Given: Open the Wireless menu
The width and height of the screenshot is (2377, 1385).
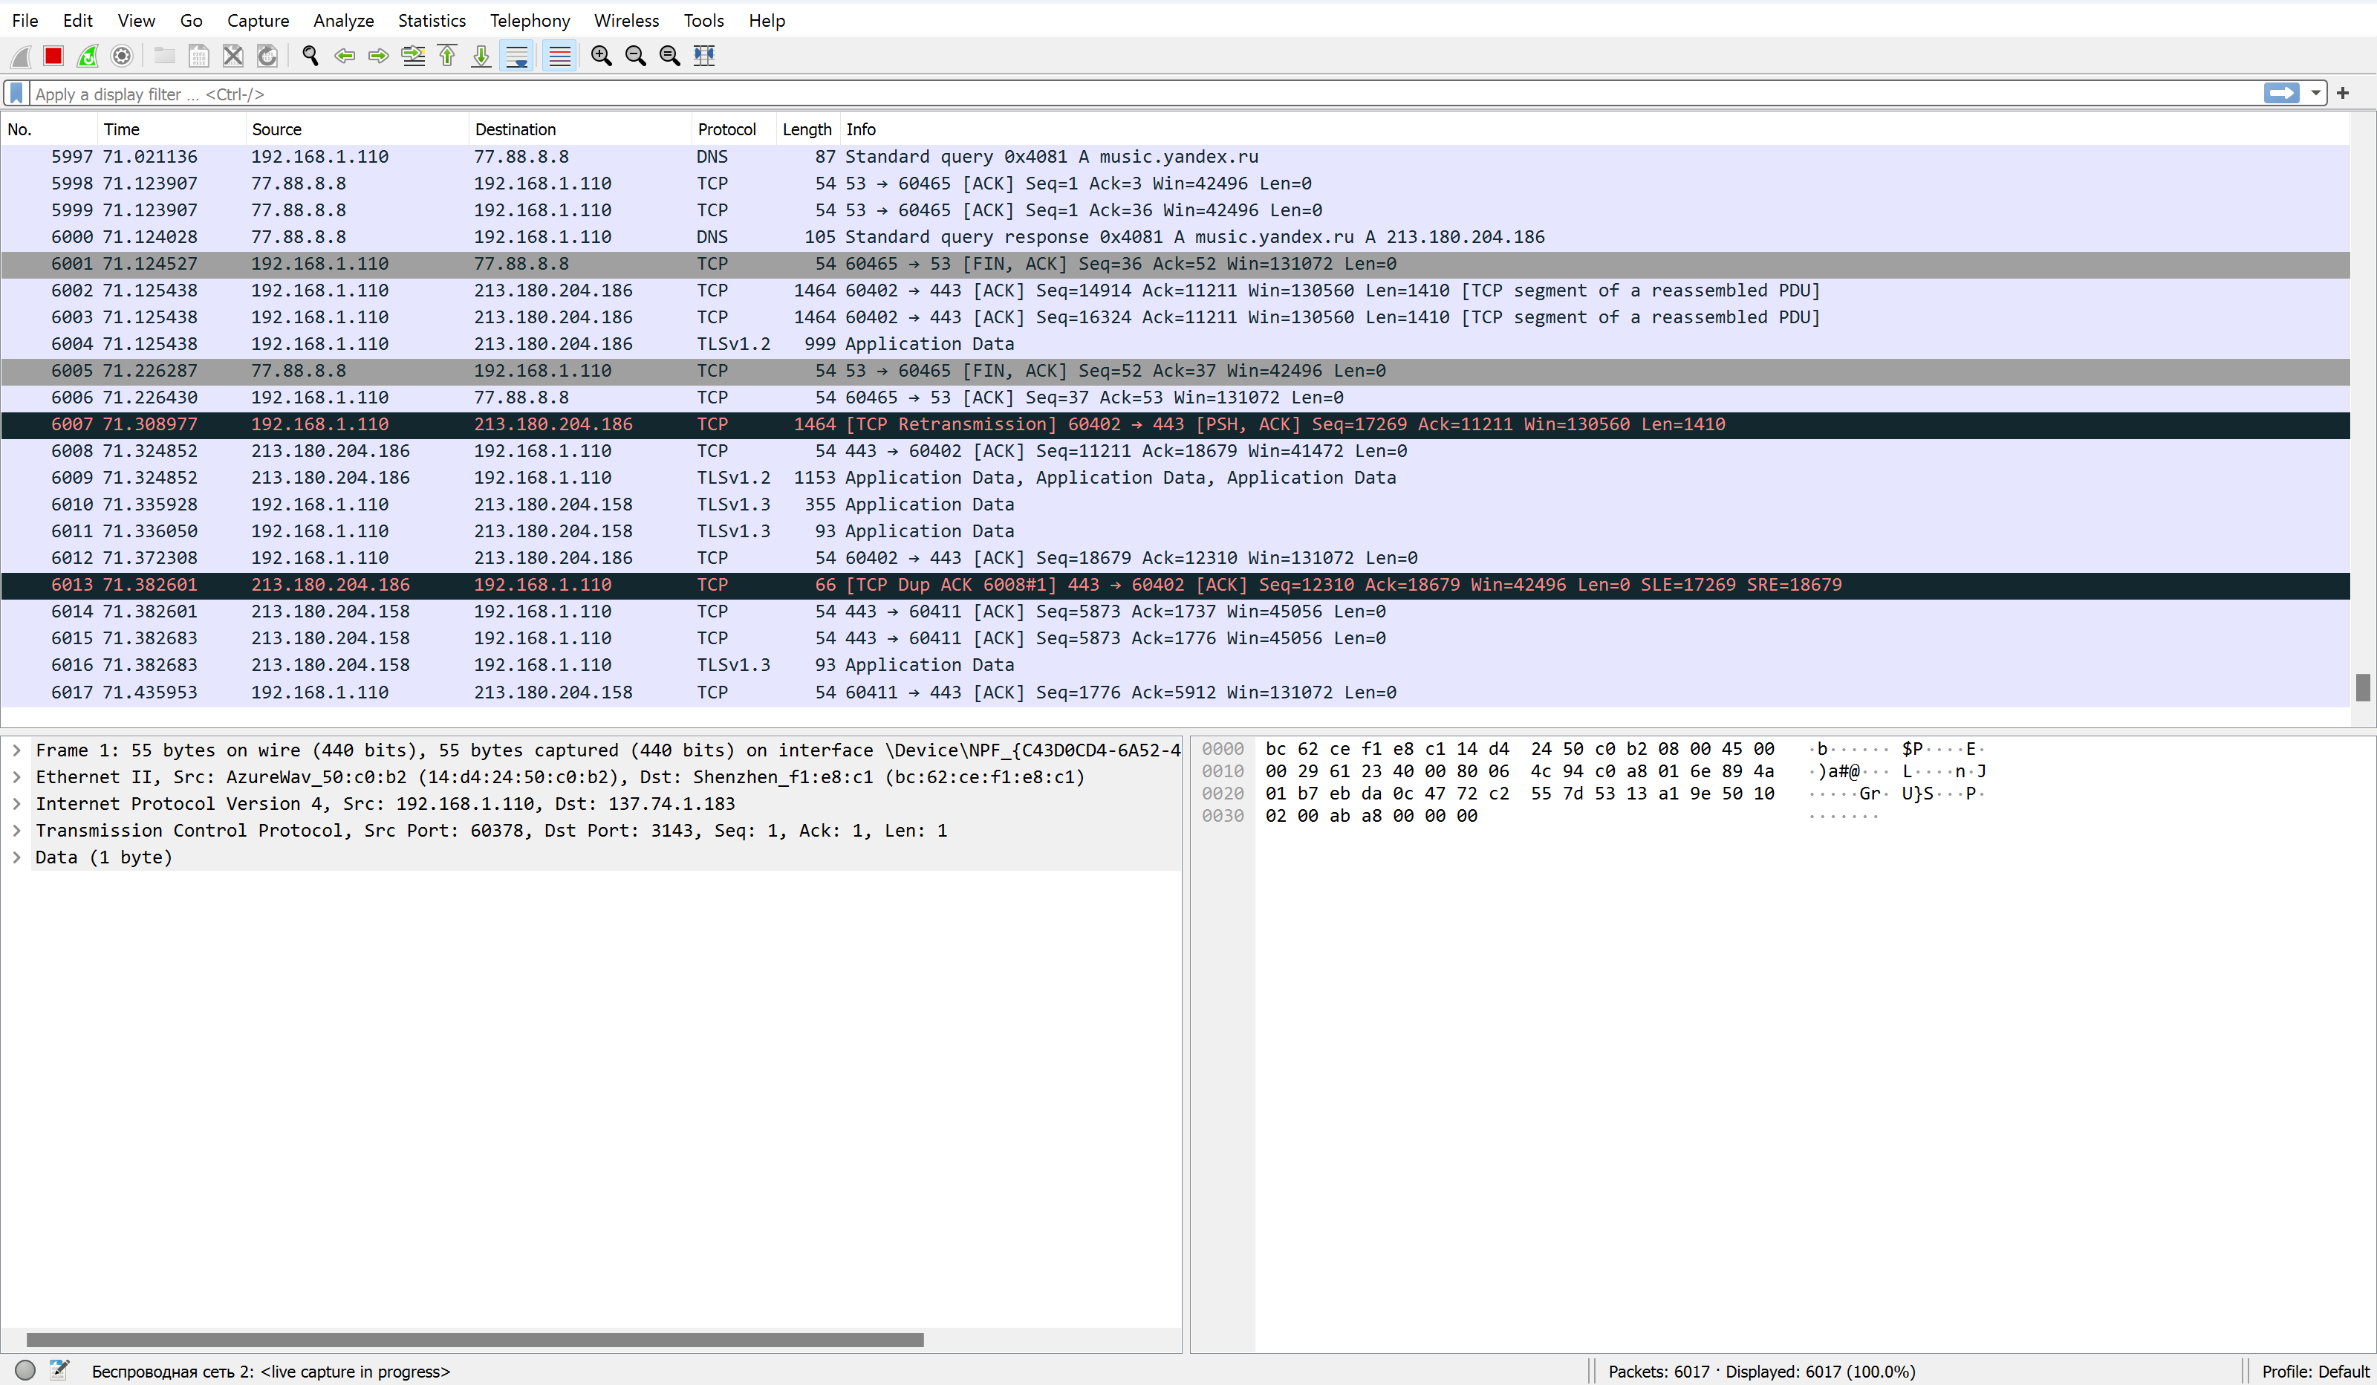Looking at the screenshot, I should pyautogui.click(x=626, y=20).
